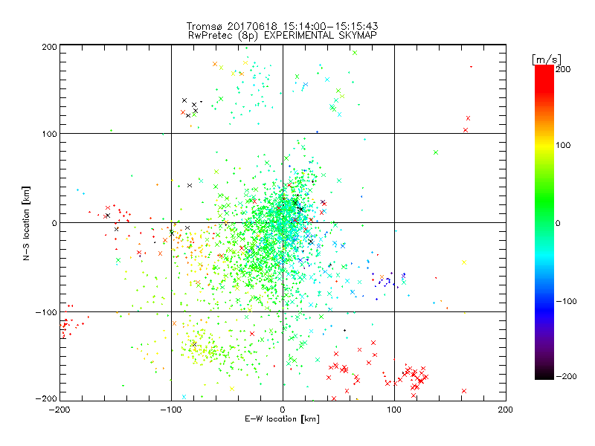Click the "[m/s]" colorbar unit label
The image size is (595, 446).
click(x=547, y=59)
